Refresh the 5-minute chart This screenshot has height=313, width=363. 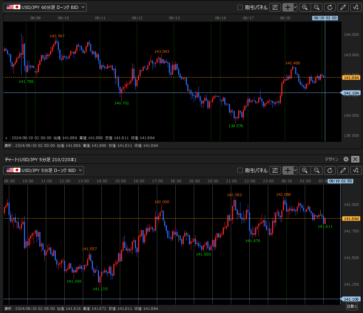pyautogui.click(x=330, y=170)
